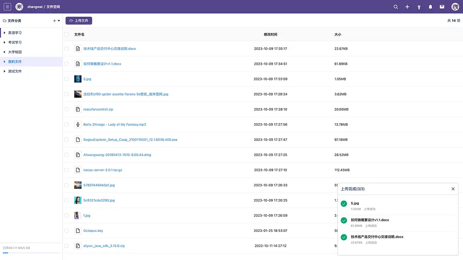Open the Octopus.key file link
Screen dimensions: 463x260
click(93, 231)
